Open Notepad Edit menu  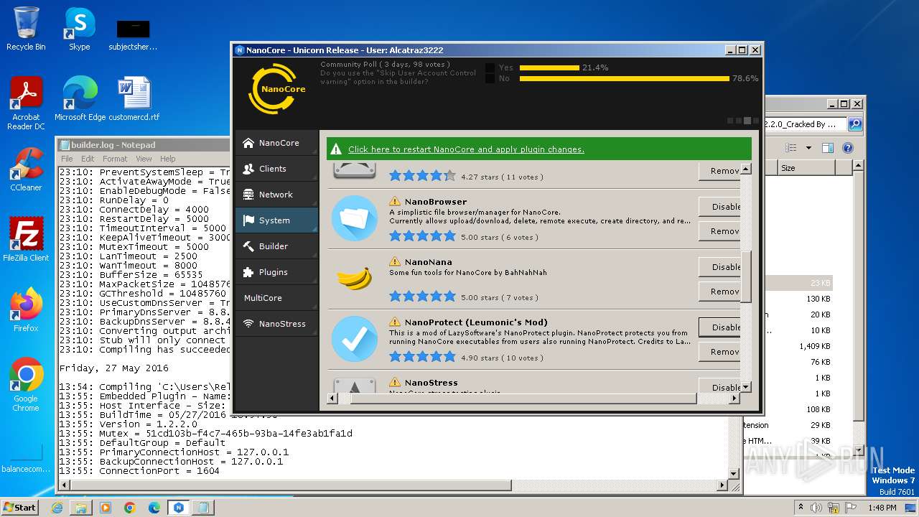(x=88, y=159)
